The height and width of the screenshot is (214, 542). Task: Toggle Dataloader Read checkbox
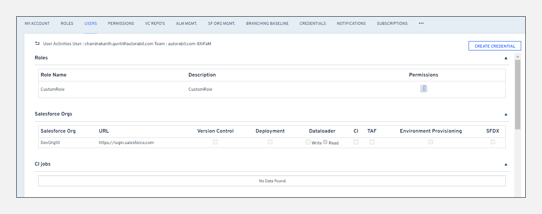tap(325, 142)
